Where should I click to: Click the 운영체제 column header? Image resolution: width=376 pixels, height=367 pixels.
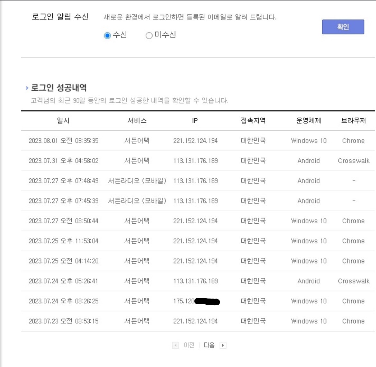click(x=309, y=121)
